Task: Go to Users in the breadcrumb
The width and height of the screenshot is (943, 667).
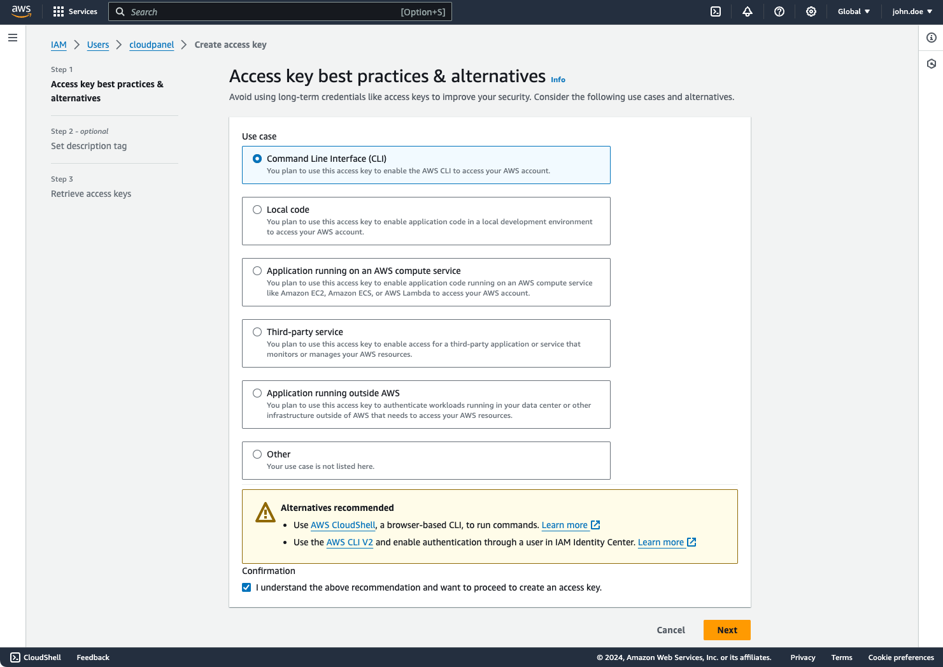Action: [98, 45]
